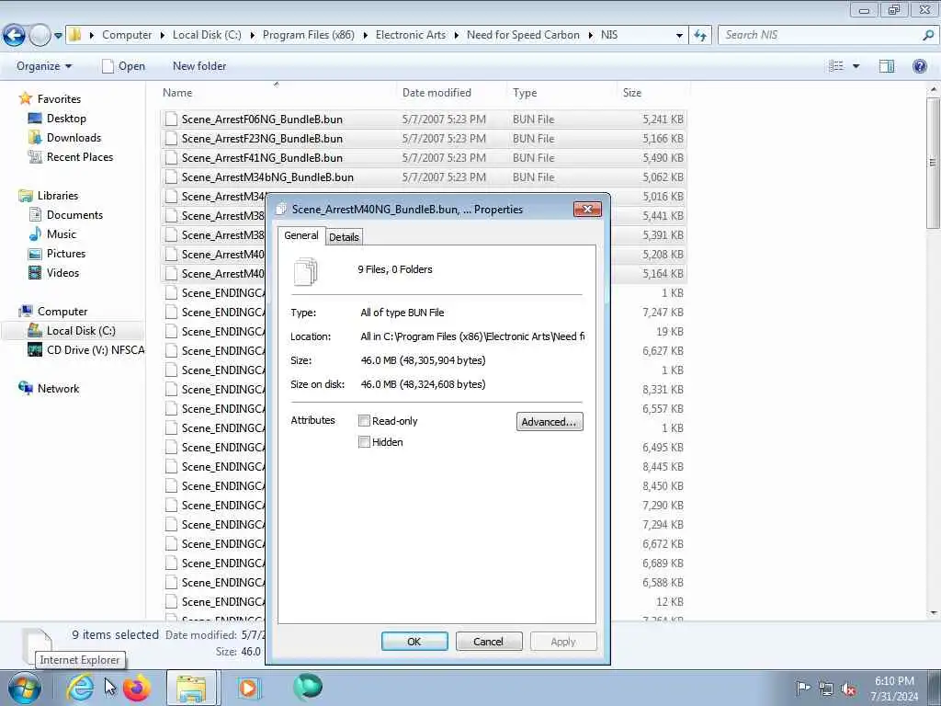941x706 pixels.
Task: Click the Help question mark icon
Action: pyautogui.click(x=919, y=66)
